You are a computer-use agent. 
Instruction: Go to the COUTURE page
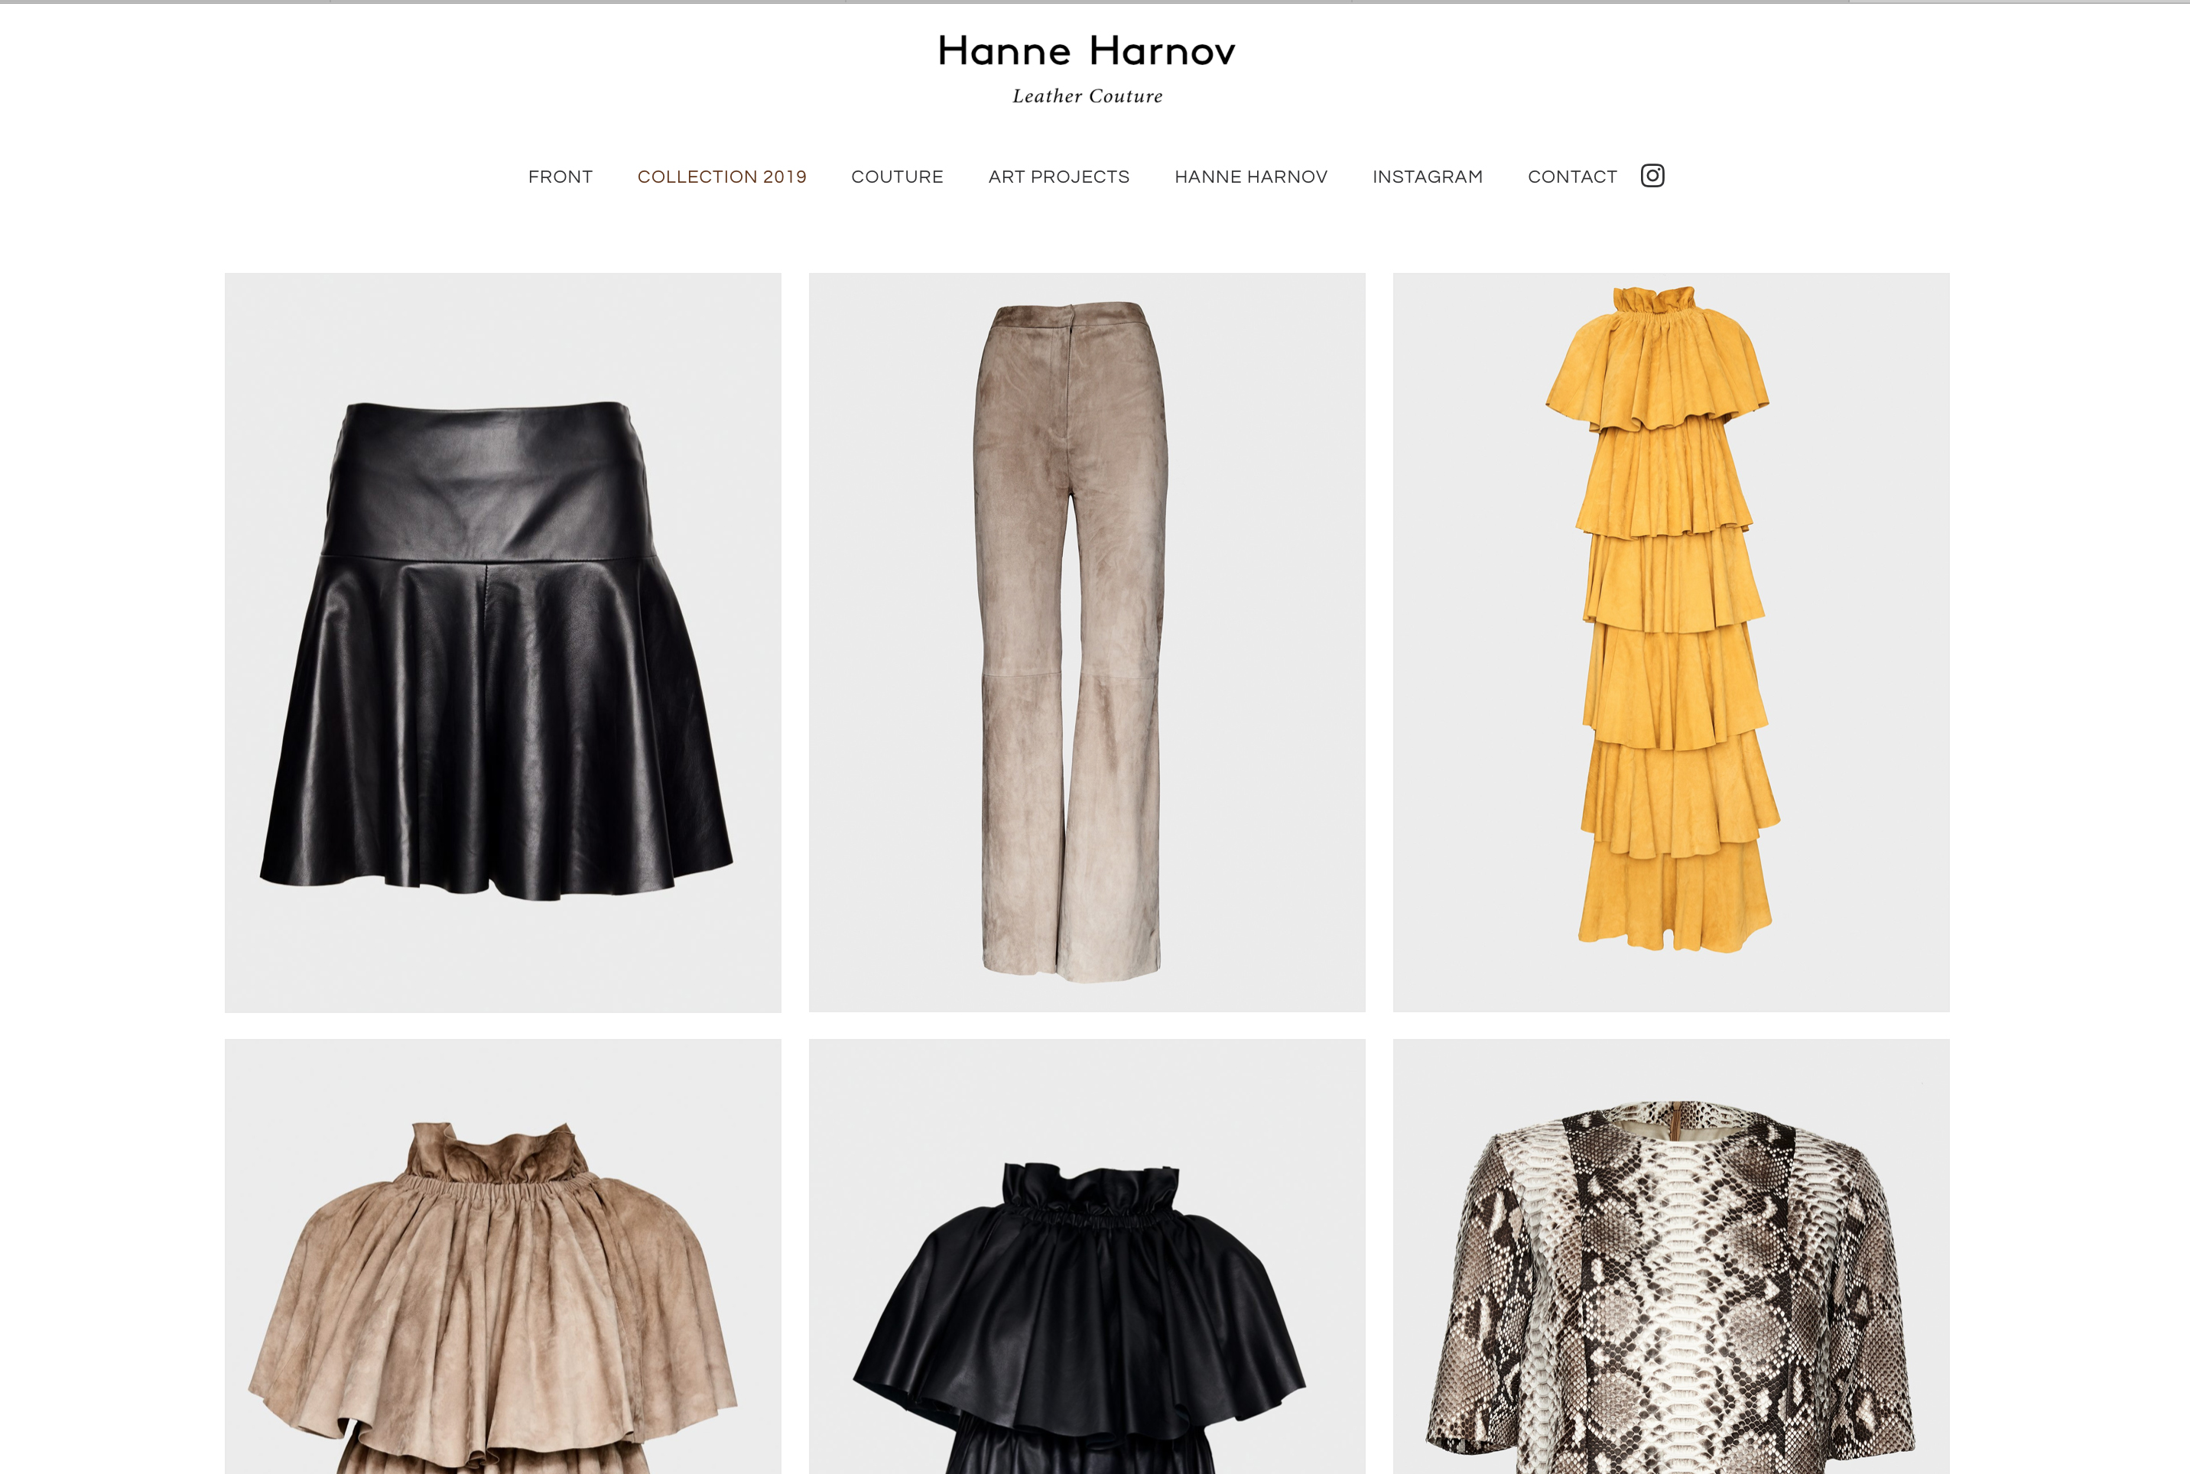click(x=897, y=177)
